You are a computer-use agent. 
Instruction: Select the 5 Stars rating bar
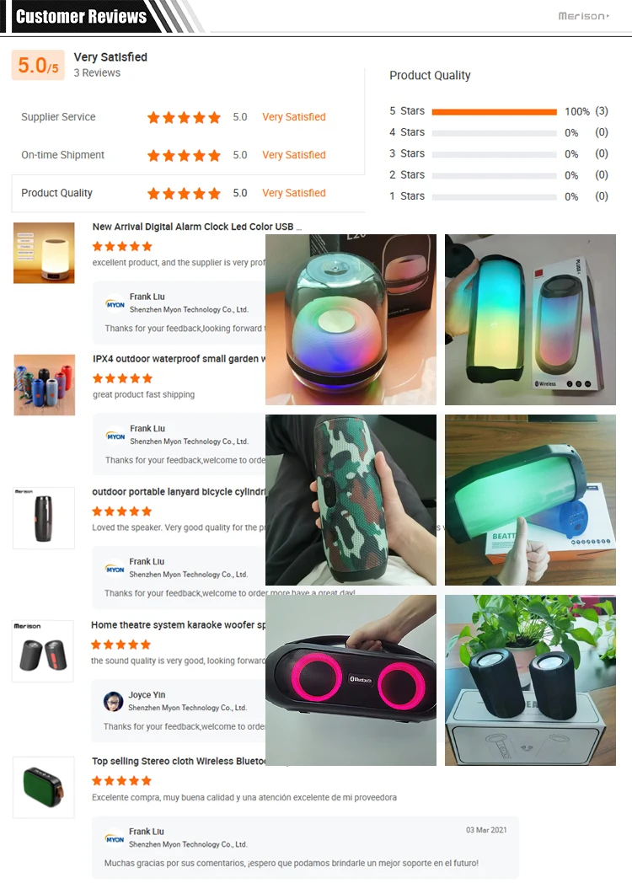point(494,112)
